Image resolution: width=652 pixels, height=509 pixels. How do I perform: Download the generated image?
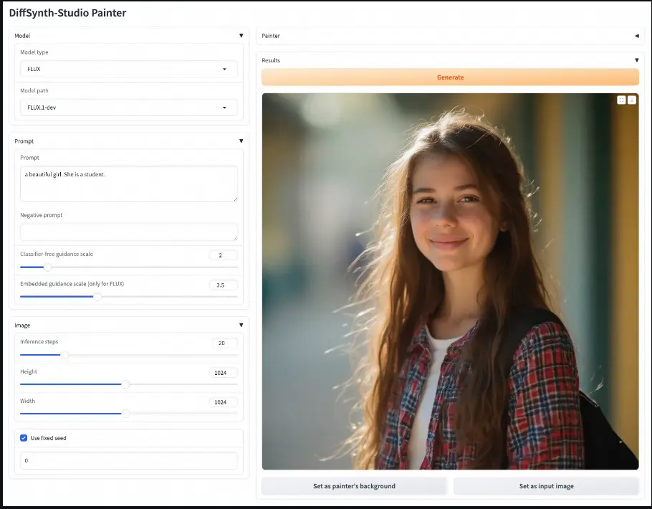pyautogui.click(x=631, y=100)
